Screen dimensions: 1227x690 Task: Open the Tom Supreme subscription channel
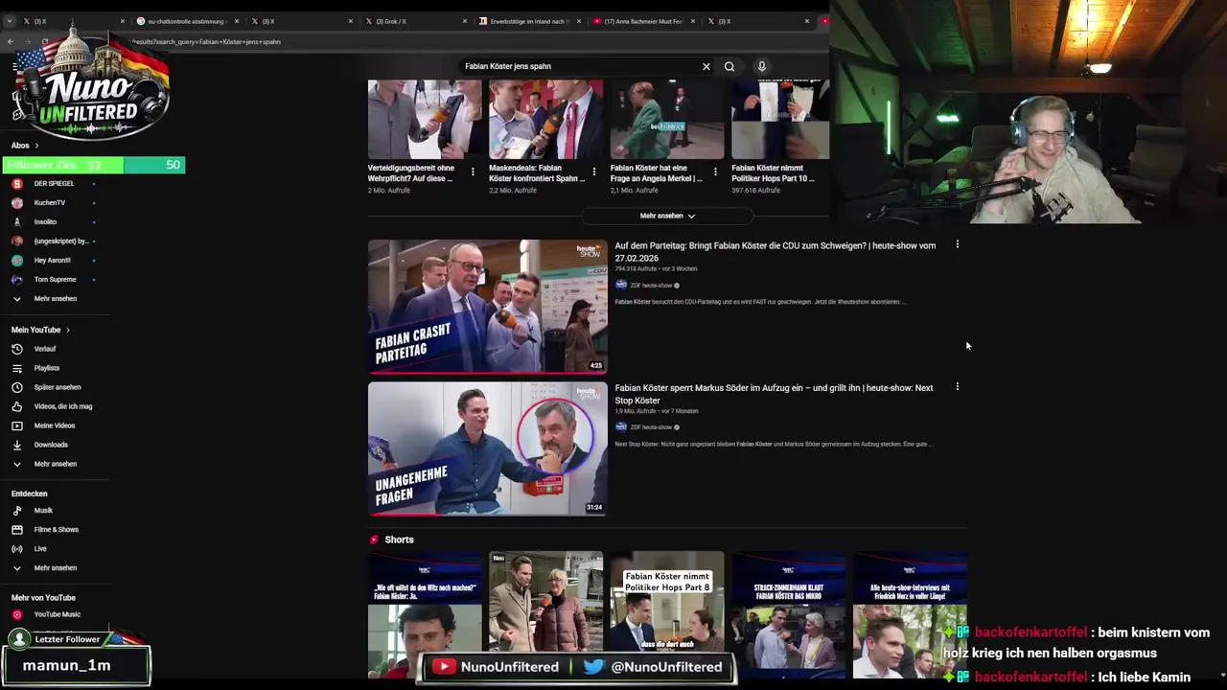[55, 279]
